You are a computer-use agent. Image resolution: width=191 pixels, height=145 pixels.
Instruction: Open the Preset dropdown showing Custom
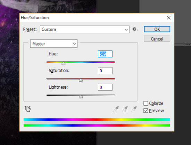(x=84, y=30)
